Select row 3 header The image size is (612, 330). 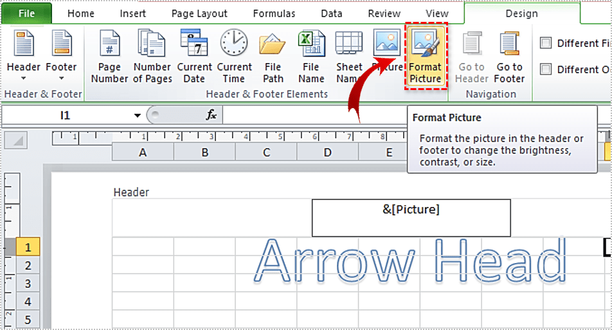[28, 284]
